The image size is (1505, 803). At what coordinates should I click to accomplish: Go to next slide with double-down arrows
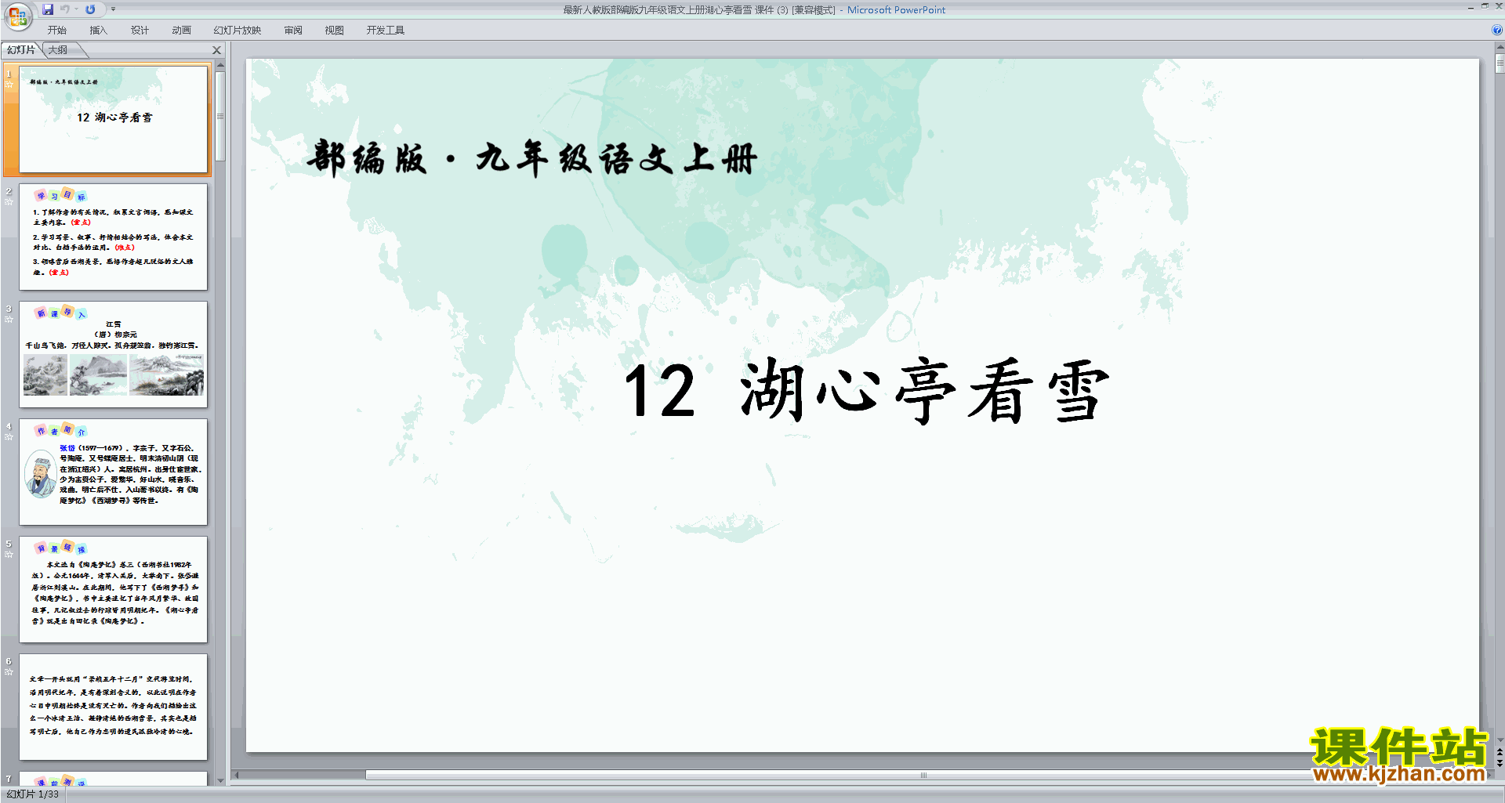[1500, 763]
